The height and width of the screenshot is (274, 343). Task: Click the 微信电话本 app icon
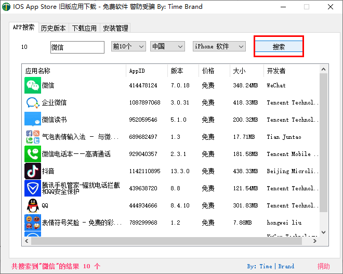tap(33, 154)
